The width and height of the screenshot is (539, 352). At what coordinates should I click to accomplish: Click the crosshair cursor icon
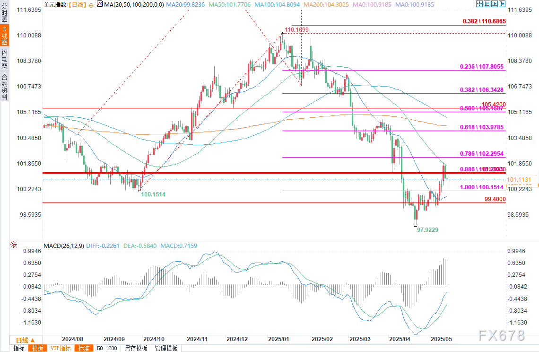coord(479,4)
